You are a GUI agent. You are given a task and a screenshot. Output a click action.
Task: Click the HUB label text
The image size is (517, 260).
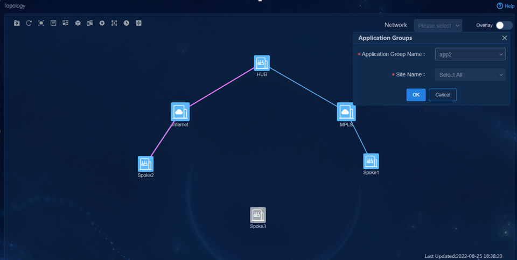262,74
